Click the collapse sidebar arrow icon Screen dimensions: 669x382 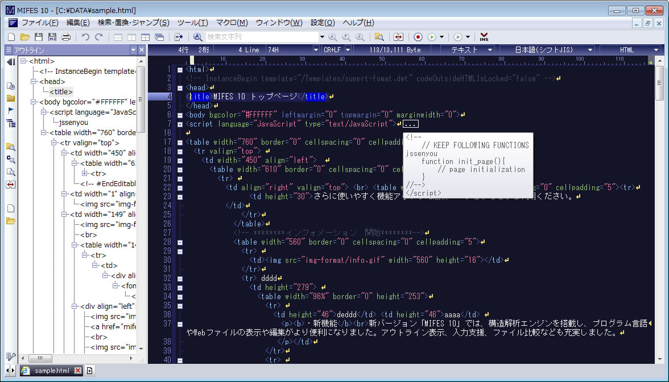[x=11, y=62]
